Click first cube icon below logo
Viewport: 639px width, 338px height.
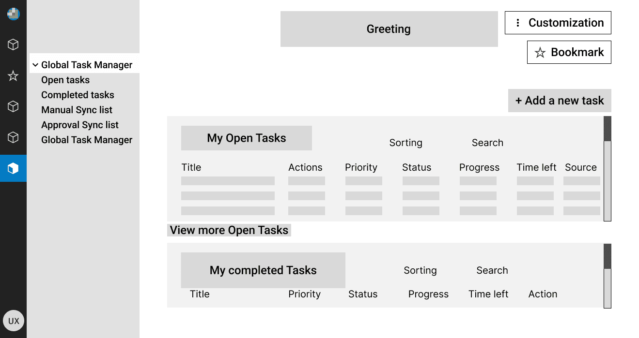(13, 45)
